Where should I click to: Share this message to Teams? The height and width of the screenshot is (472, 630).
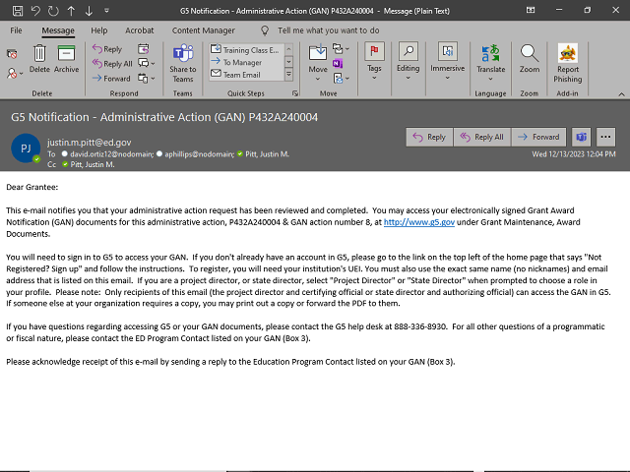click(183, 63)
